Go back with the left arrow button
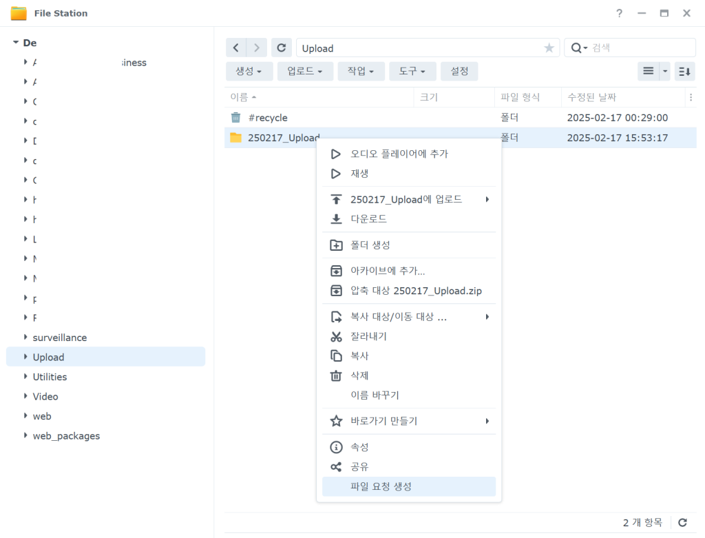Viewport: 705px width, 538px height. [x=236, y=48]
